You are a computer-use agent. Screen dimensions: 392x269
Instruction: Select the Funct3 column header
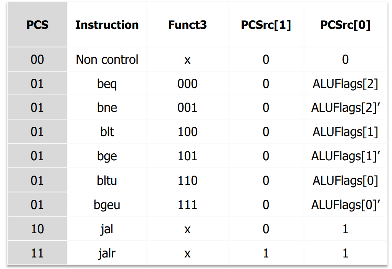[x=187, y=25]
